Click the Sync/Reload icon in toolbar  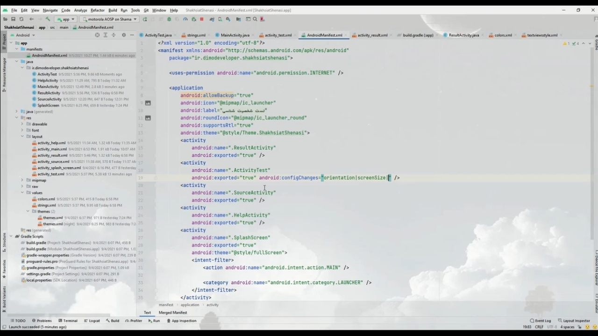pyautogui.click(x=21, y=19)
